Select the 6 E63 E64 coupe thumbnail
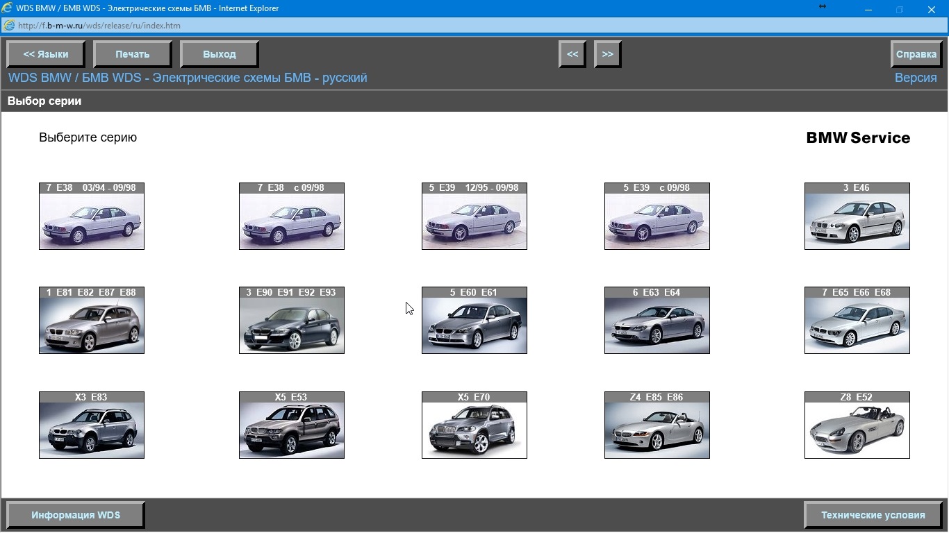The image size is (949, 533). pyautogui.click(x=657, y=321)
